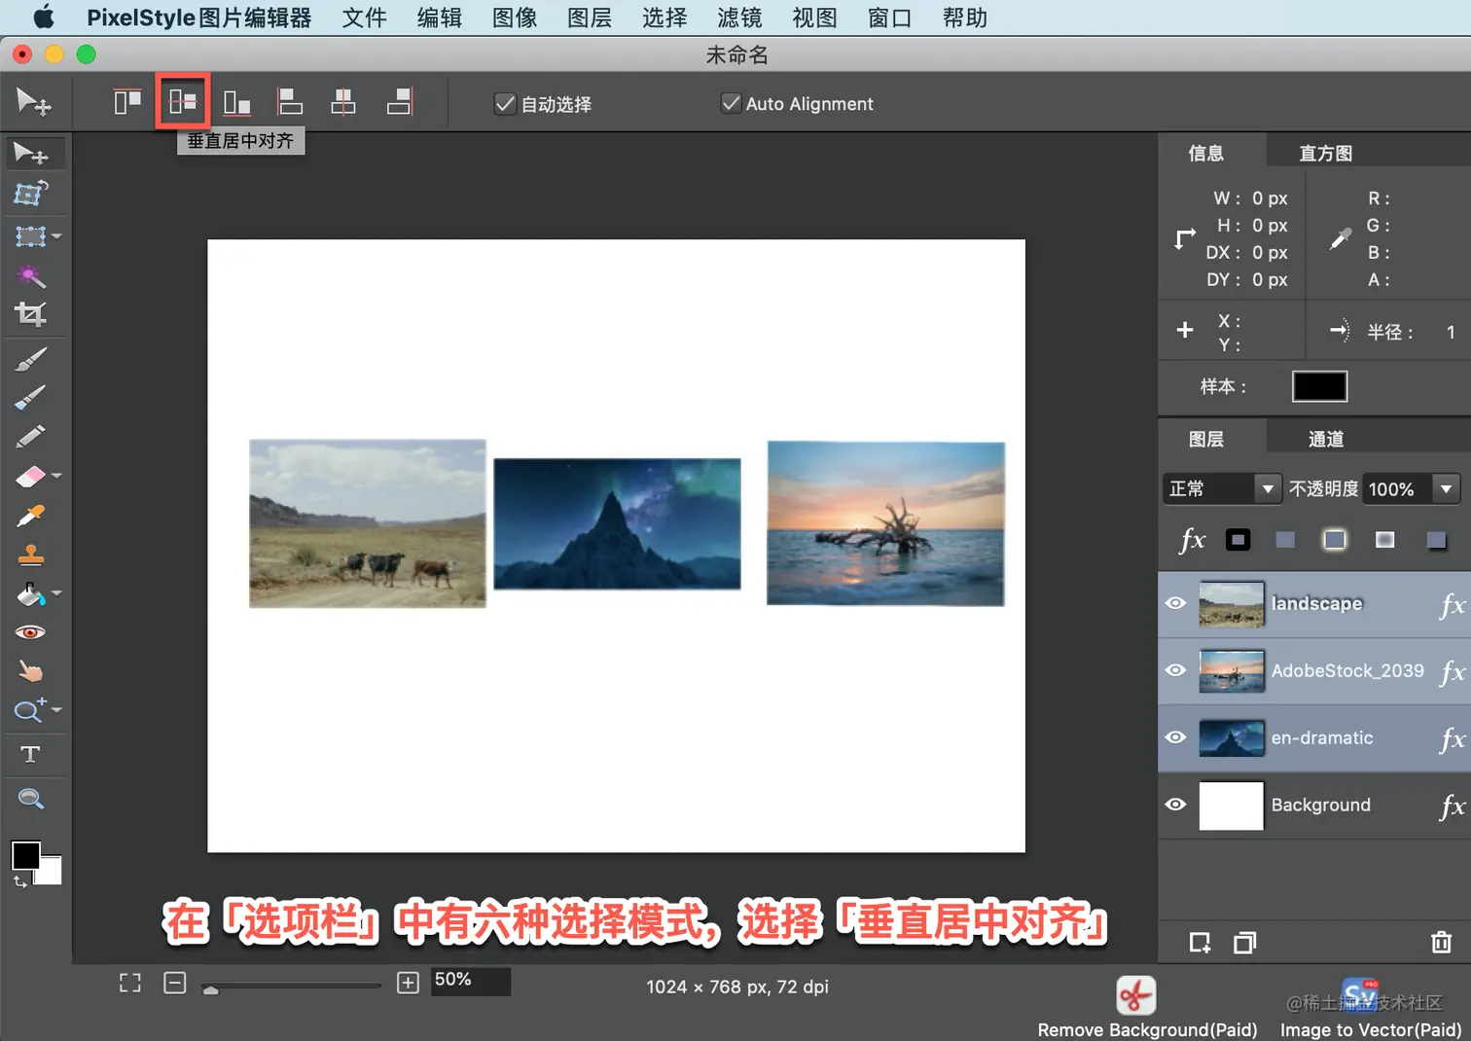Apply the outer glow effect icon
Screen dimensions: 1471x1041
click(1335, 540)
